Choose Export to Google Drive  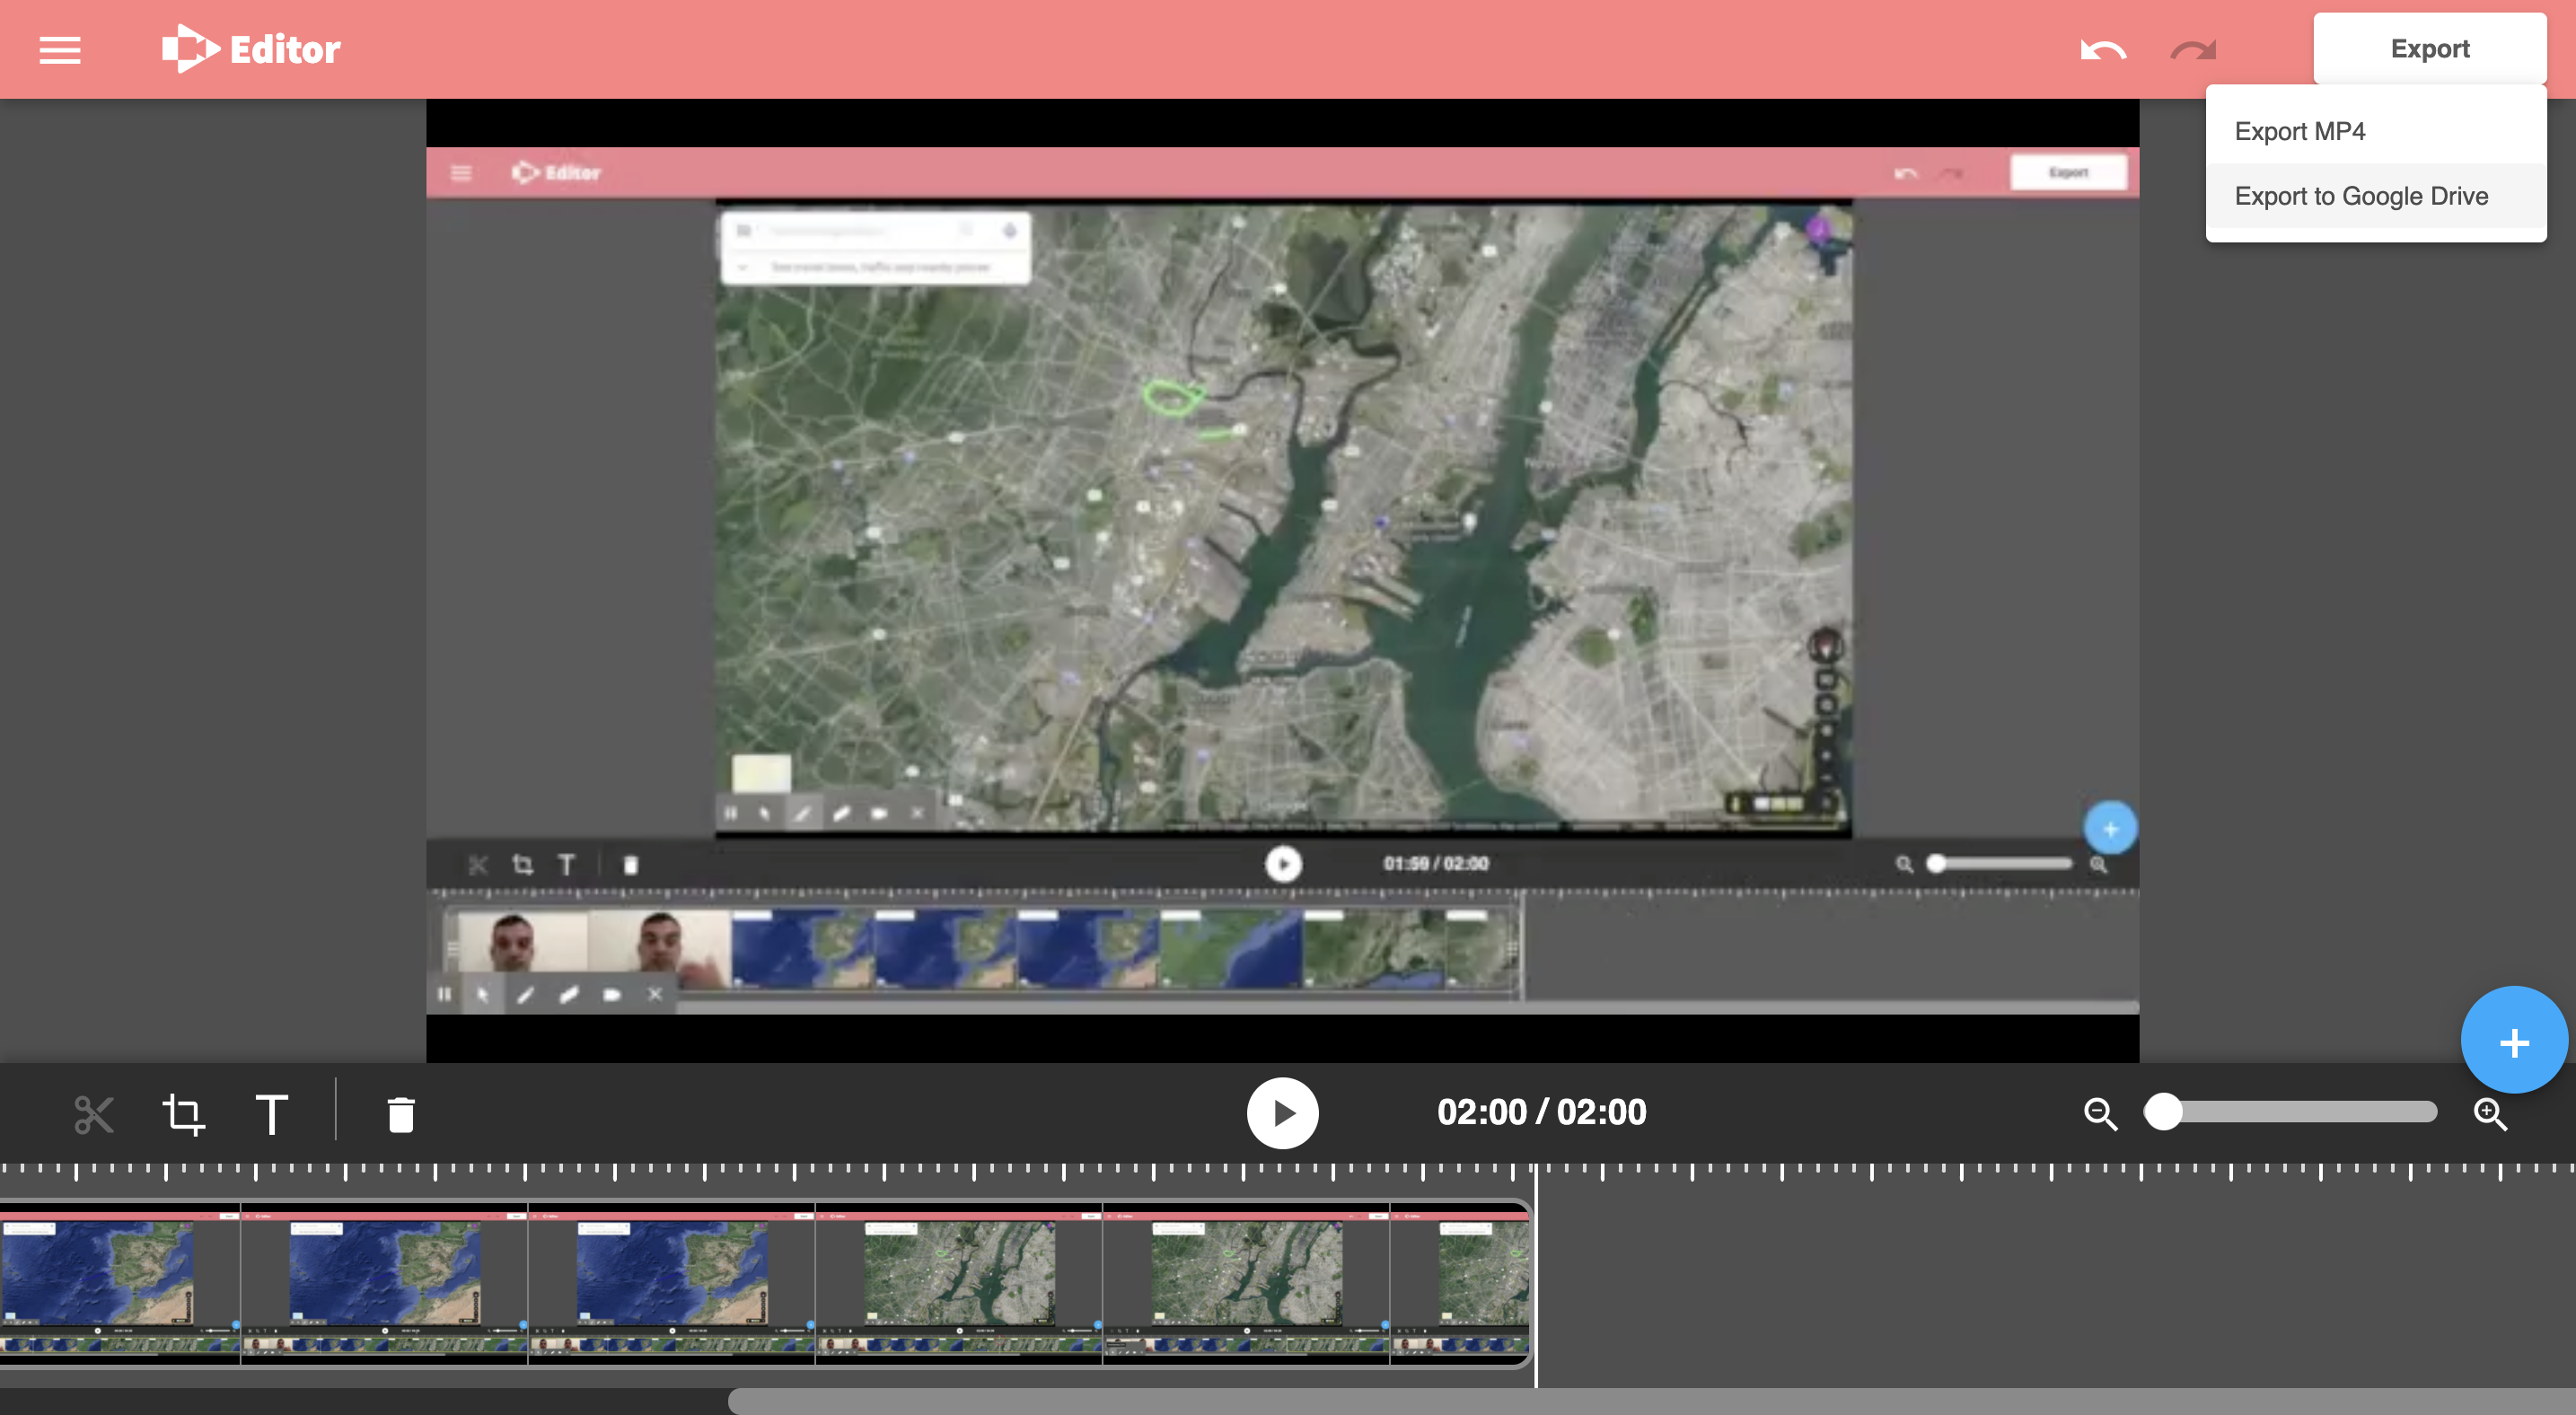click(2360, 196)
